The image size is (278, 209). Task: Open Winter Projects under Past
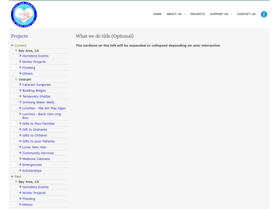[x=34, y=193]
